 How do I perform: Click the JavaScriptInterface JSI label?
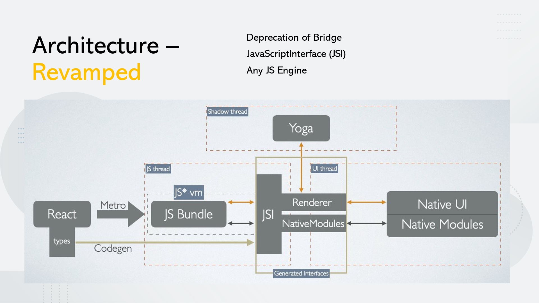tap(292, 54)
